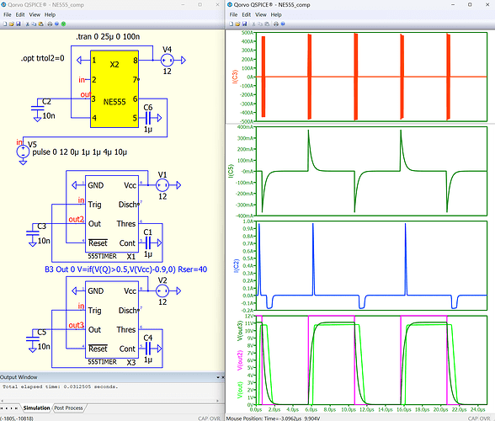Click elapsed time message in Output Window
This screenshot has width=495, height=421.
(61, 386)
